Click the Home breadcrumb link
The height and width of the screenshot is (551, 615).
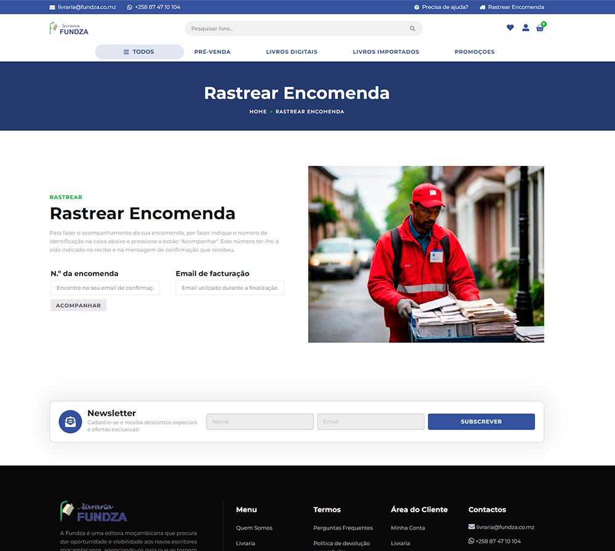[x=258, y=112]
